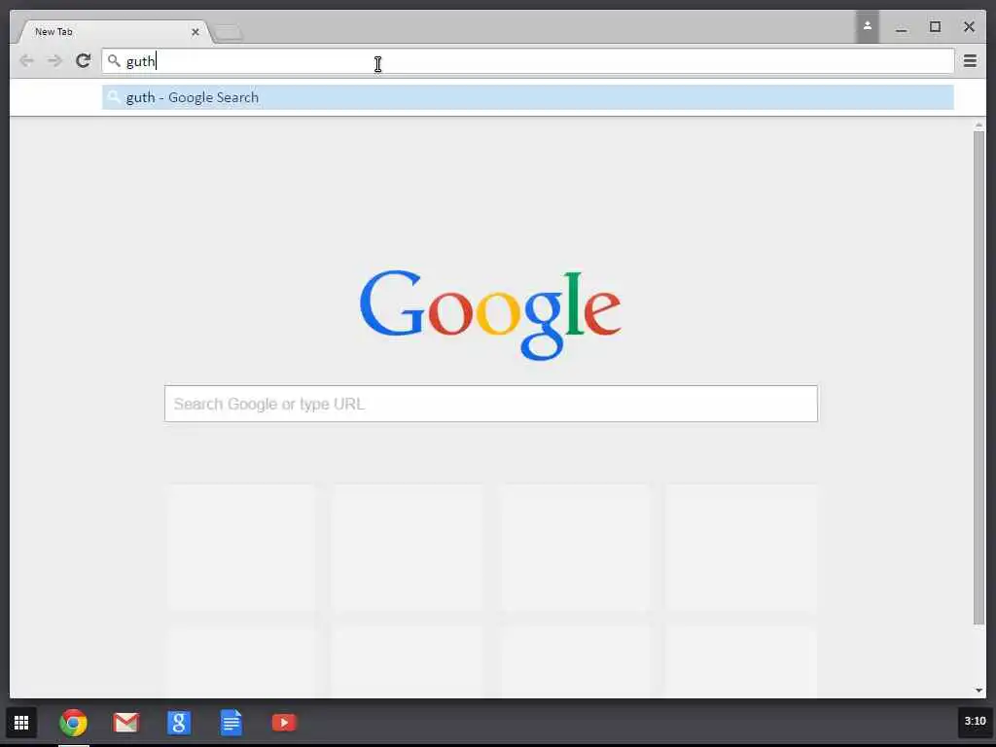The width and height of the screenshot is (996, 747).
Task: Open Gmail from the shelf
Action: (125, 723)
